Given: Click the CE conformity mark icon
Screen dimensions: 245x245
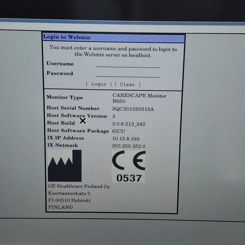Looking at the screenshot, I should click(x=128, y=161).
